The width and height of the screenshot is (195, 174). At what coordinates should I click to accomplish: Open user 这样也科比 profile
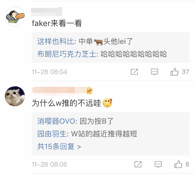coord(56,41)
